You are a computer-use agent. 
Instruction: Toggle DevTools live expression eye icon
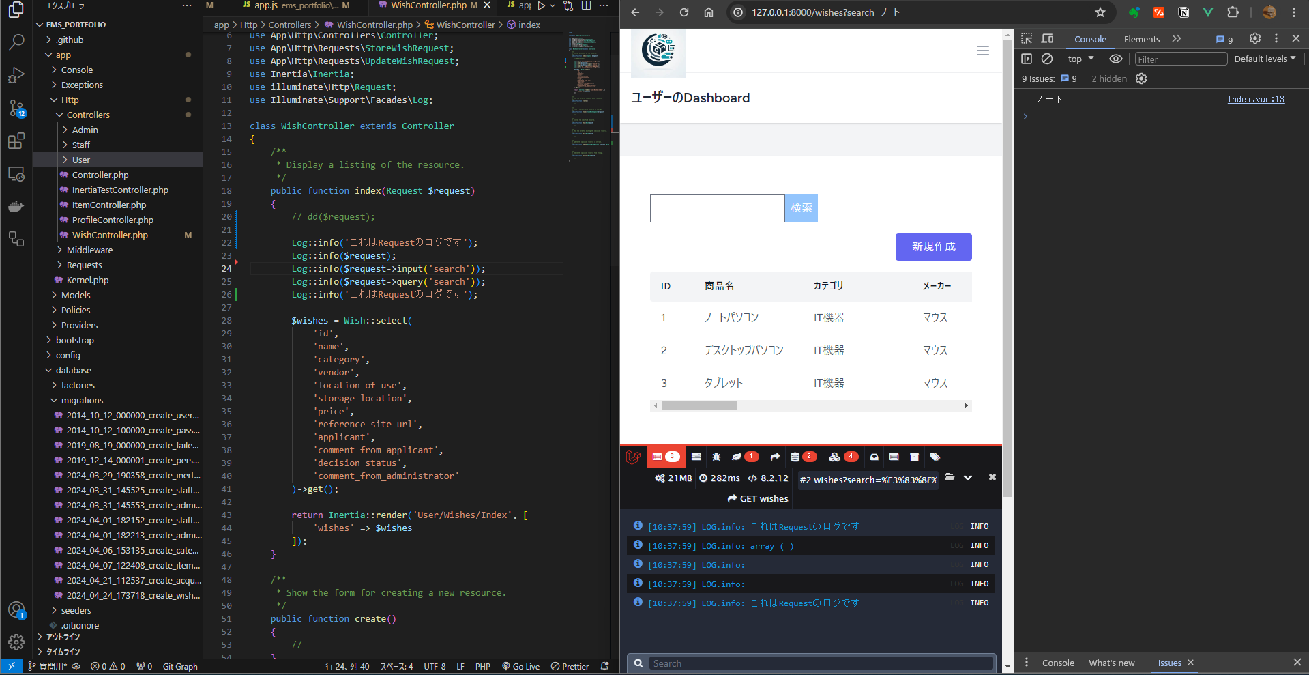pyautogui.click(x=1116, y=59)
